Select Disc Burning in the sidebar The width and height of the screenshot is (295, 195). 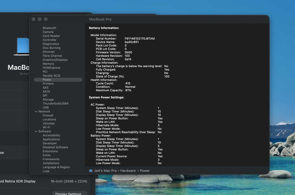(51, 48)
